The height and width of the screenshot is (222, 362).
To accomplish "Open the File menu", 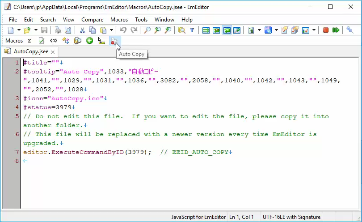I will 13,20.
